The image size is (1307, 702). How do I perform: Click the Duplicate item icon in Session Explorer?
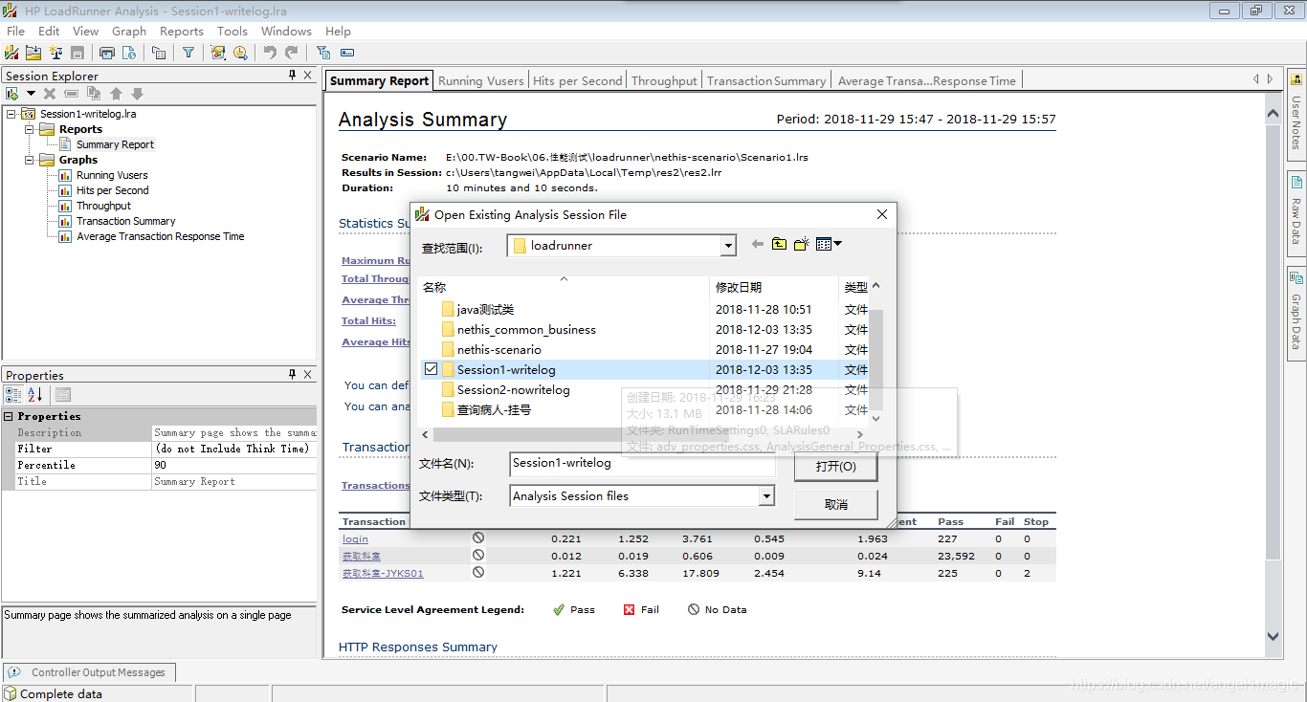[93, 94]
